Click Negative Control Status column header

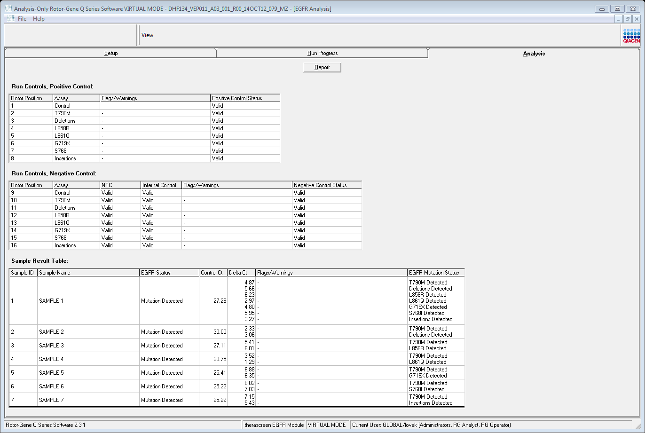pos(327,185)
